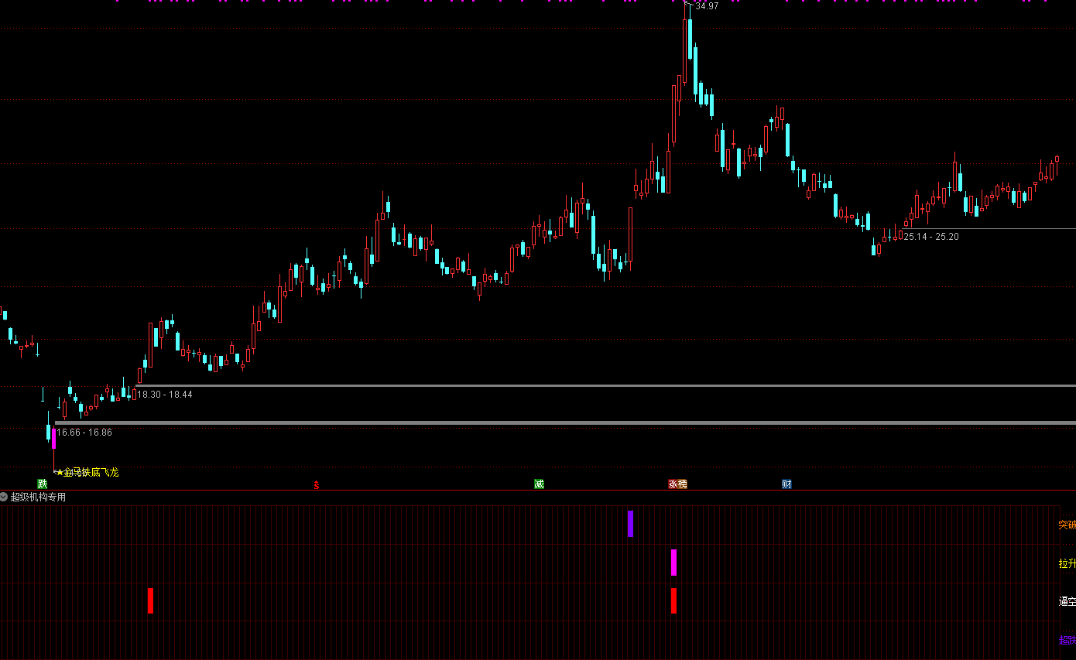Click the 25.14 - 25.20 price gap label
The image size is (1076, 660).
[931, 237]
